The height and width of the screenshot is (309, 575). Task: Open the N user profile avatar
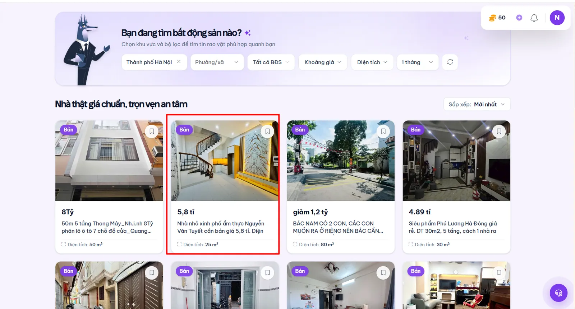(x=557, y=18)
